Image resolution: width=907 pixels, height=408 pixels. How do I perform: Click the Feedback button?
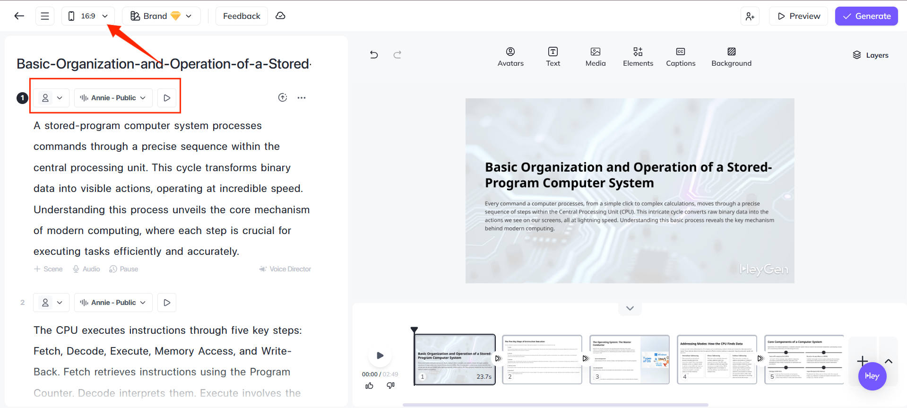click(242, 16)
